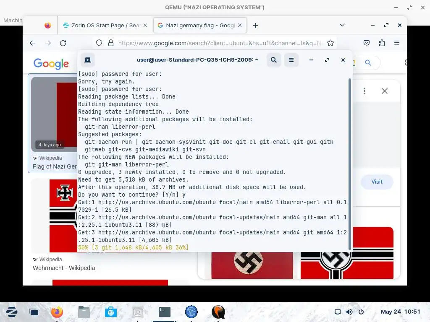Close the Zorin OS Start Page tab
Viewport: 430px width, 322px height.
click(x=145, y=25)
